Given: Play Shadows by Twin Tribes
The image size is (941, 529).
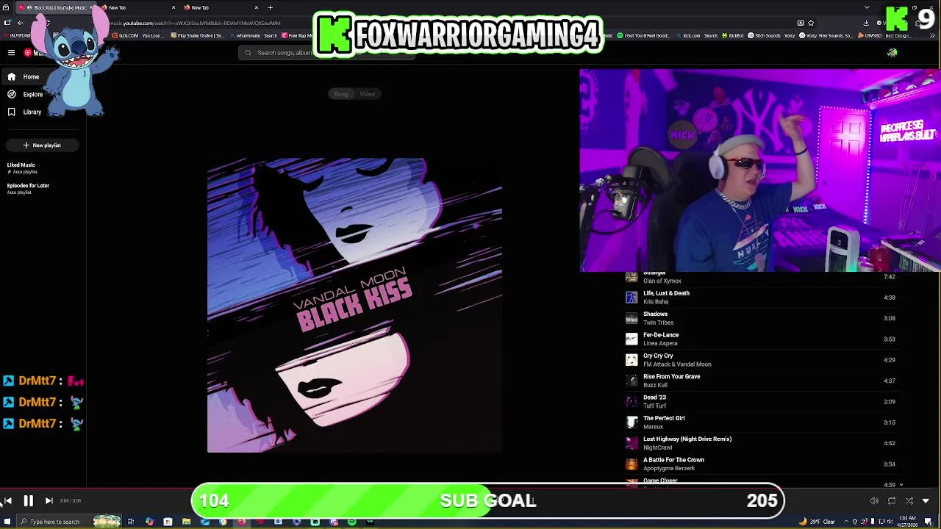Looking at the screenshot, I should 761,318.
